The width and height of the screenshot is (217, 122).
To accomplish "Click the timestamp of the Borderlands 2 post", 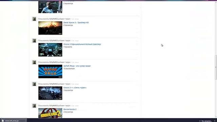I will tap(75, 106).
